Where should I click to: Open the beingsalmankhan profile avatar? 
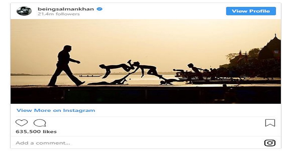[x=24, y=11]
